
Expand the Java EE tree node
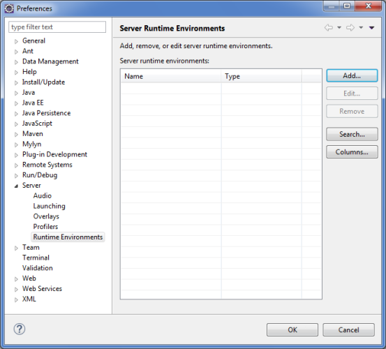pyautogui.click(x=16, y=103)
